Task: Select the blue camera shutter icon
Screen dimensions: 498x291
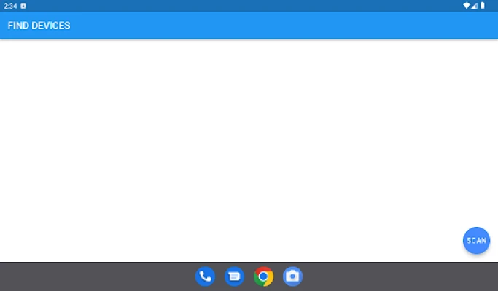Action: 292,276
